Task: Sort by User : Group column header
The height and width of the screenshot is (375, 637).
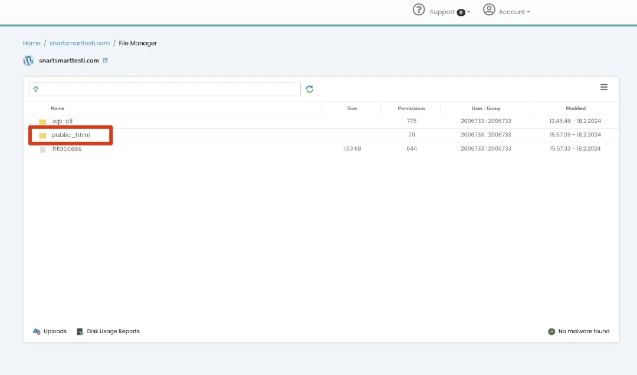Action: [486, 108]
